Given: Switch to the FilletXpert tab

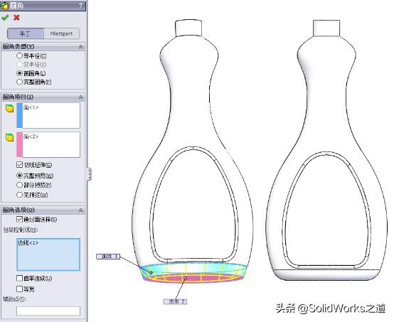Looking at the screenshot, I should pos(62,33).
